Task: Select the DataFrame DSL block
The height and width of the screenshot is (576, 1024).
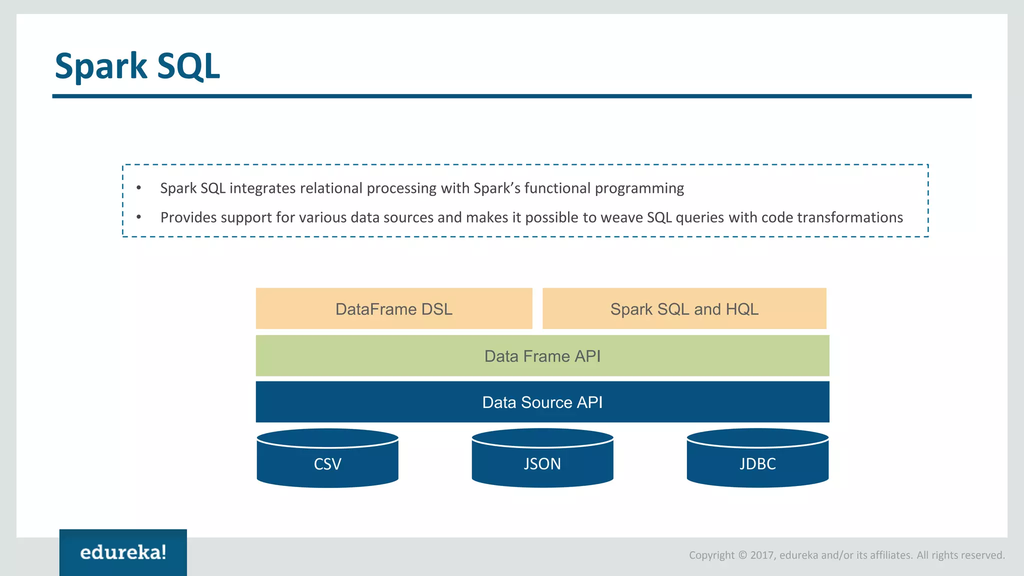Action: (x=394, y=308)
